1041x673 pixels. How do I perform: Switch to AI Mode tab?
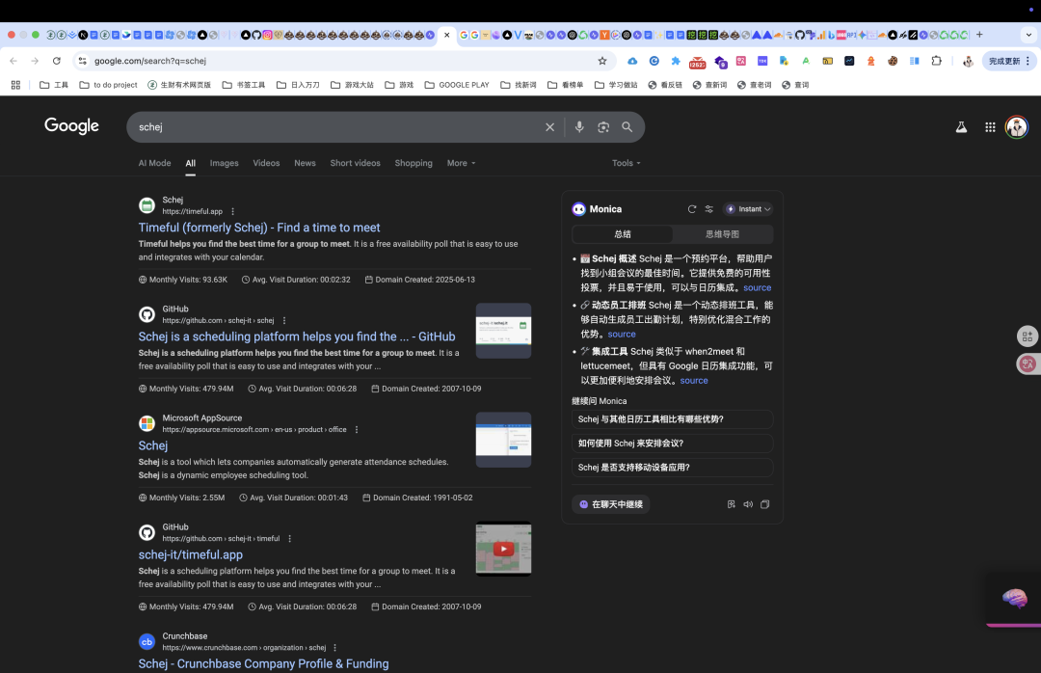[154, 163]
